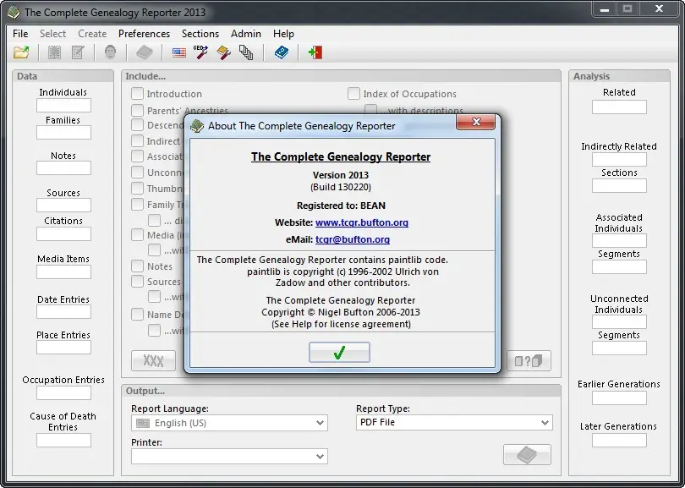Image resolution: width=685 pixels, height=488 pixels.
Task: Click the open file folder toolbar icon
Action: tap(21, 52)
